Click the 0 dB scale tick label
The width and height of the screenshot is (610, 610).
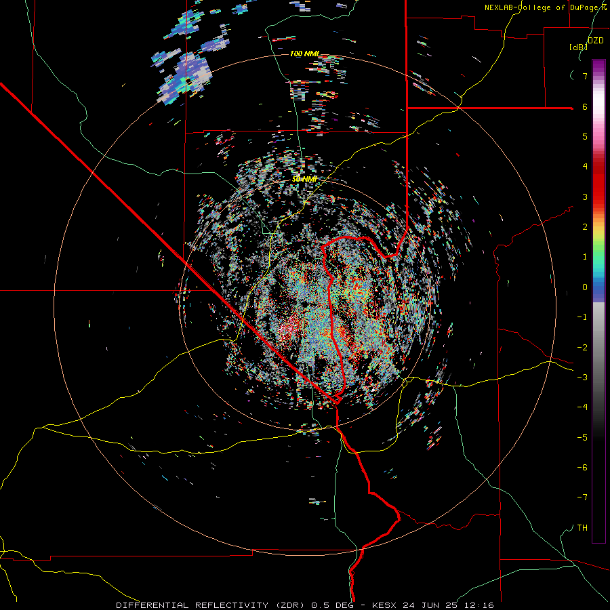coord(585,287)
